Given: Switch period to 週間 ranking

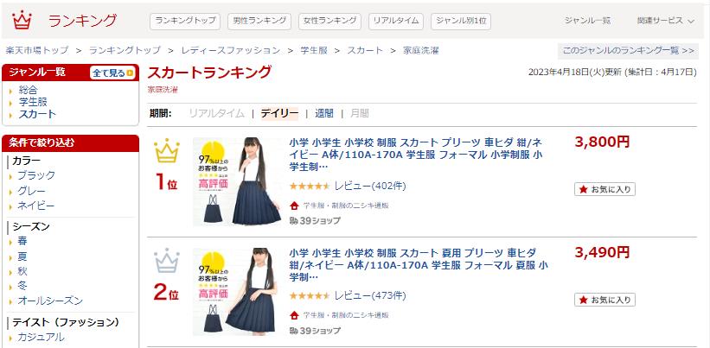Looking at the screenshot, I should point(324,113).
